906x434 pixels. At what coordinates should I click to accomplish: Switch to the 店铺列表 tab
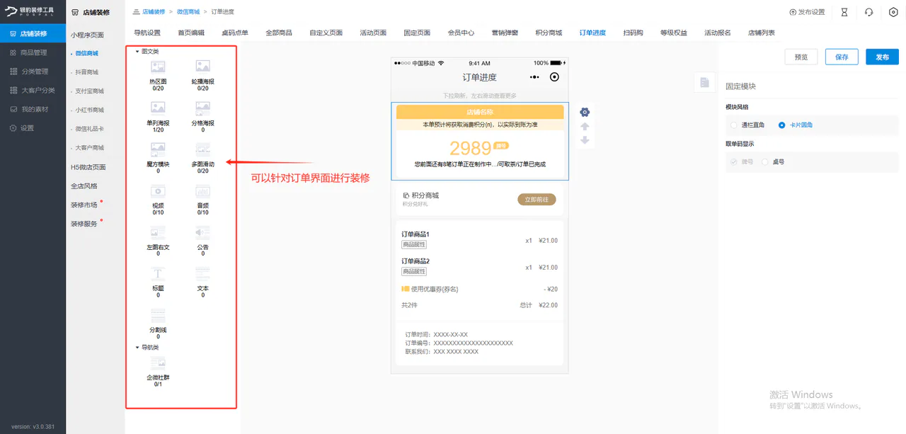pos(762,33)
